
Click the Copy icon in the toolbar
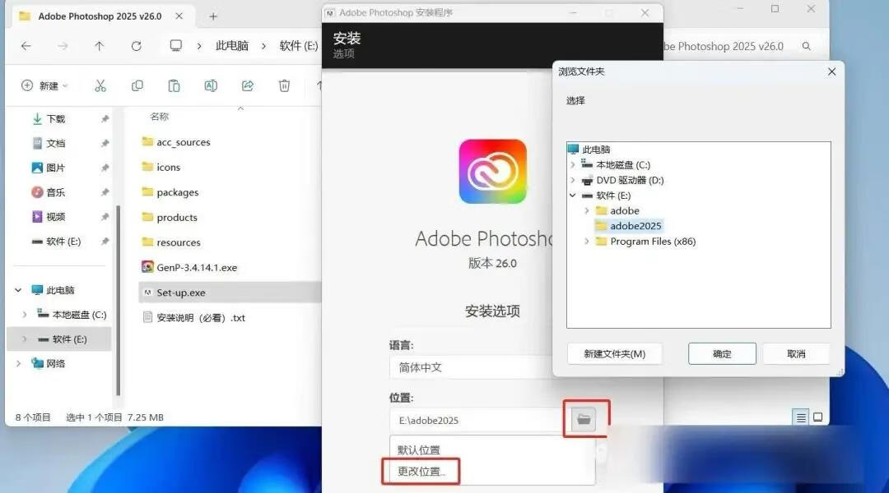(x=137, y=85)
